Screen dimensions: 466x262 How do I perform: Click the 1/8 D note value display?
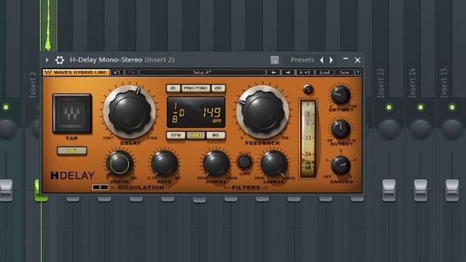point(178,113)
